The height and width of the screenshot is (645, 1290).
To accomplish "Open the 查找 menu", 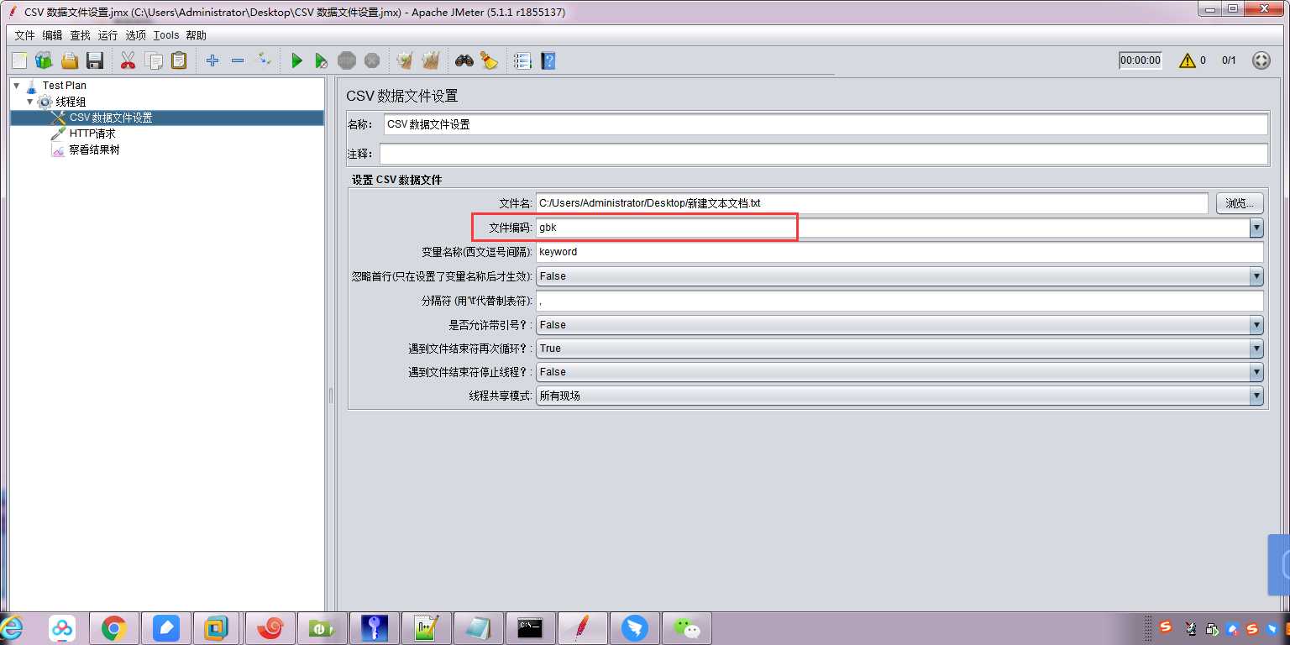I will [81, 35].
